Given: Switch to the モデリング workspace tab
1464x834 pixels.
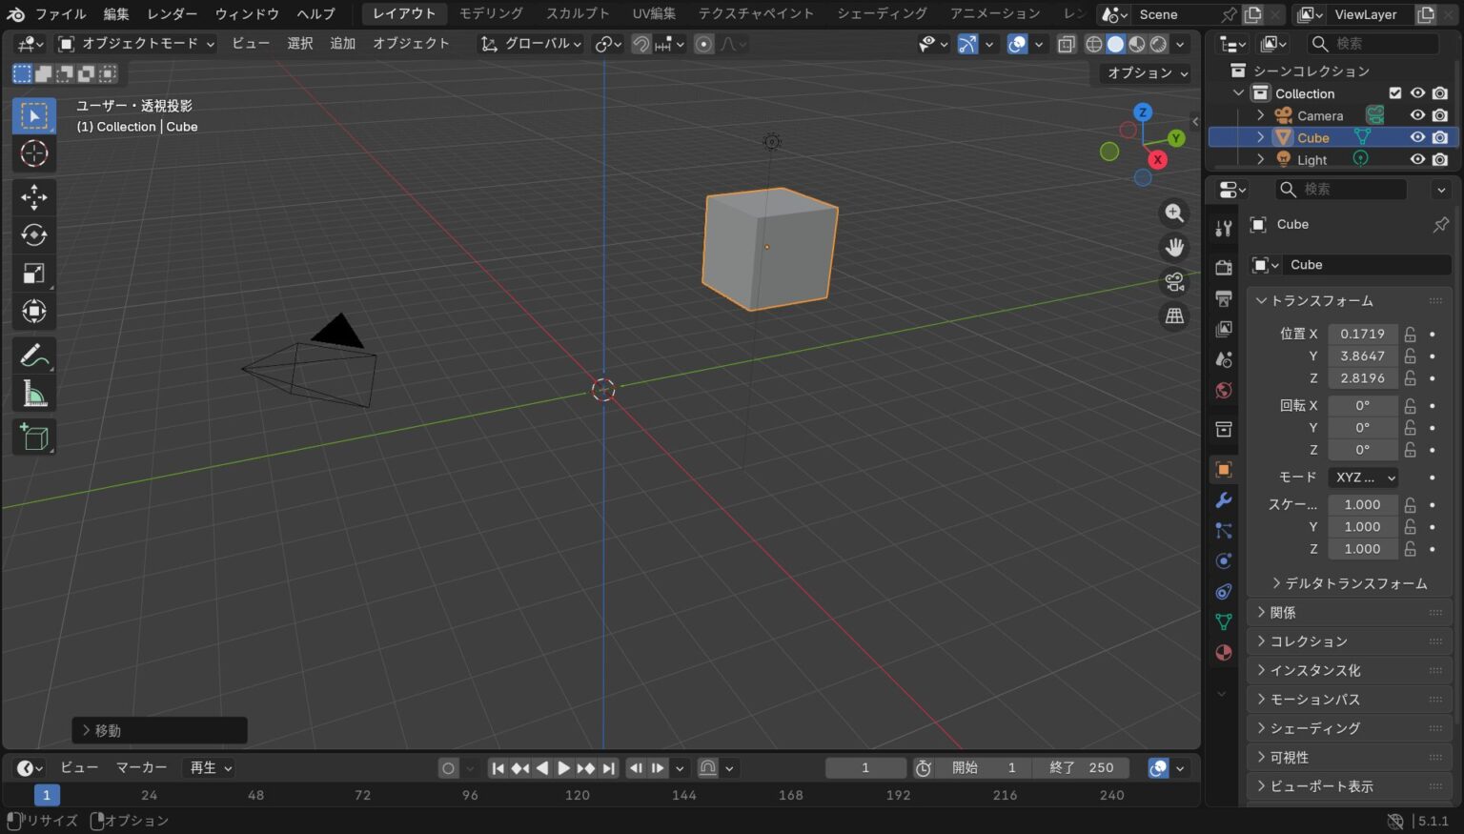Looking at the screenshot, I should 491,14.
